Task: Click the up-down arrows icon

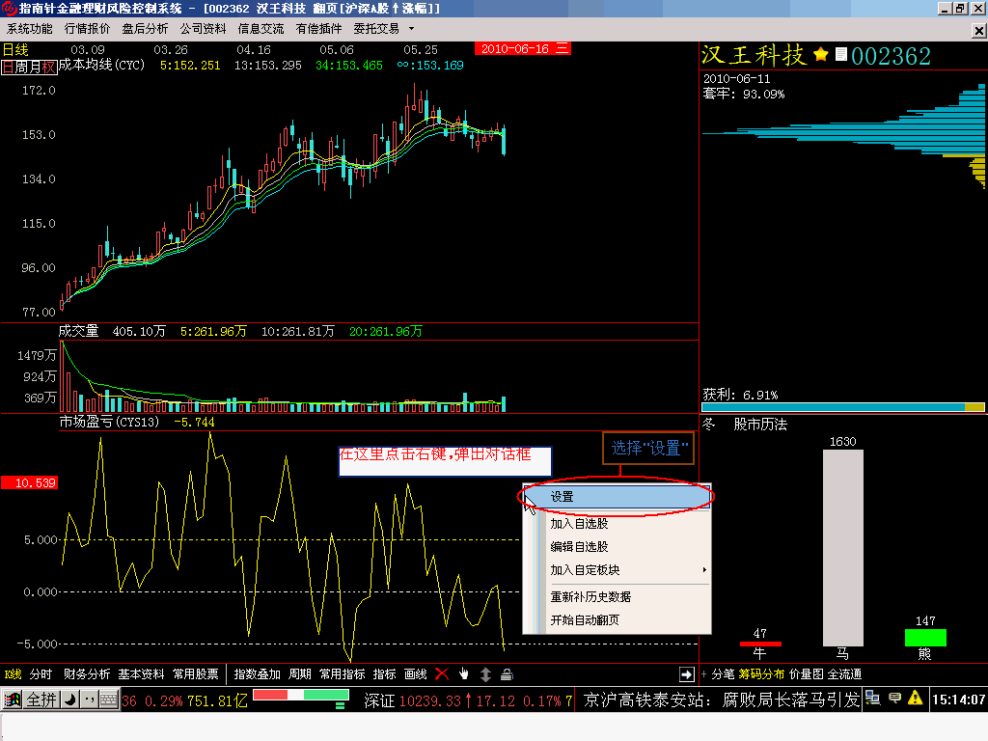Action: click(x=485, y=674)
